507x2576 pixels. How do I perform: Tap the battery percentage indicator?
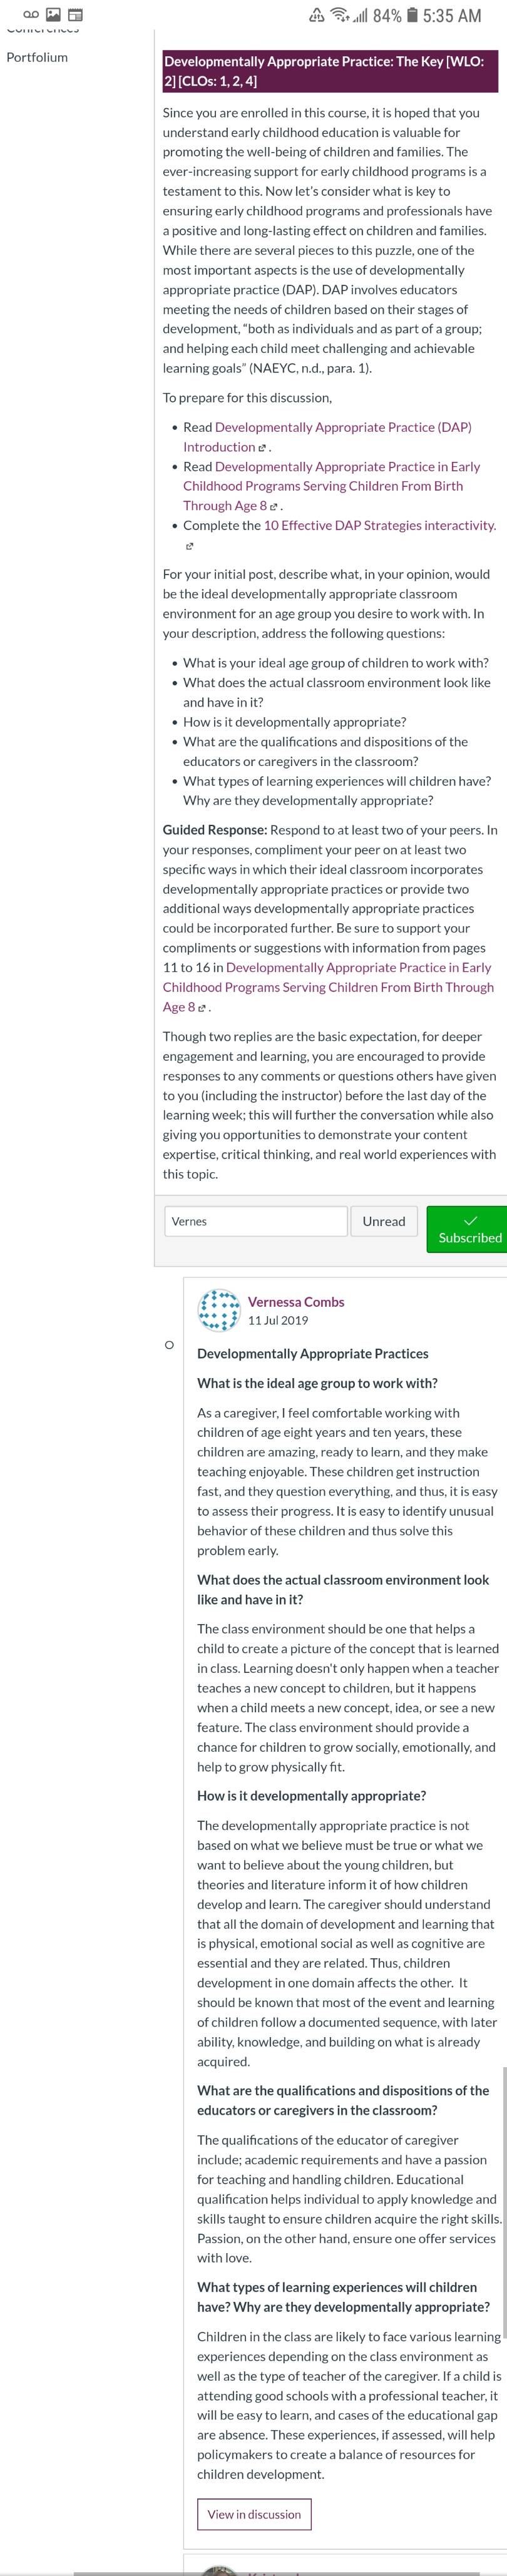click(388, 16)
